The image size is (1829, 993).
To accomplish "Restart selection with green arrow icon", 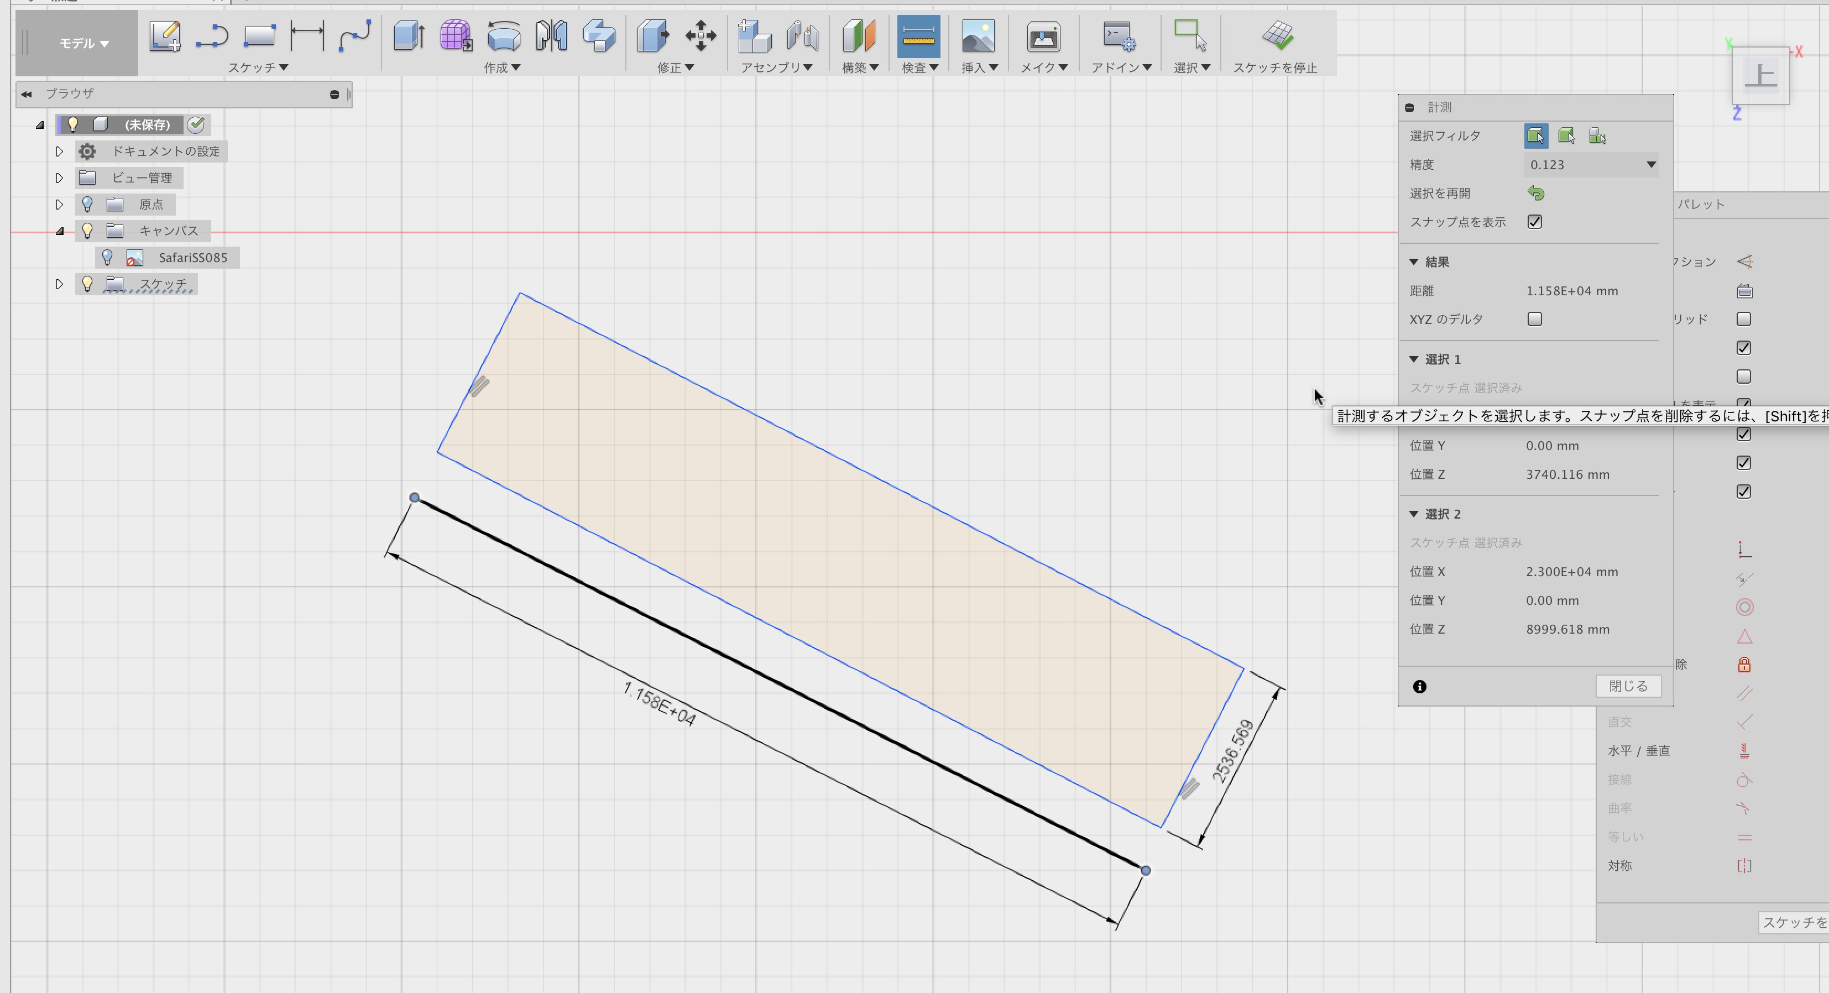I will pos(1536,193).
